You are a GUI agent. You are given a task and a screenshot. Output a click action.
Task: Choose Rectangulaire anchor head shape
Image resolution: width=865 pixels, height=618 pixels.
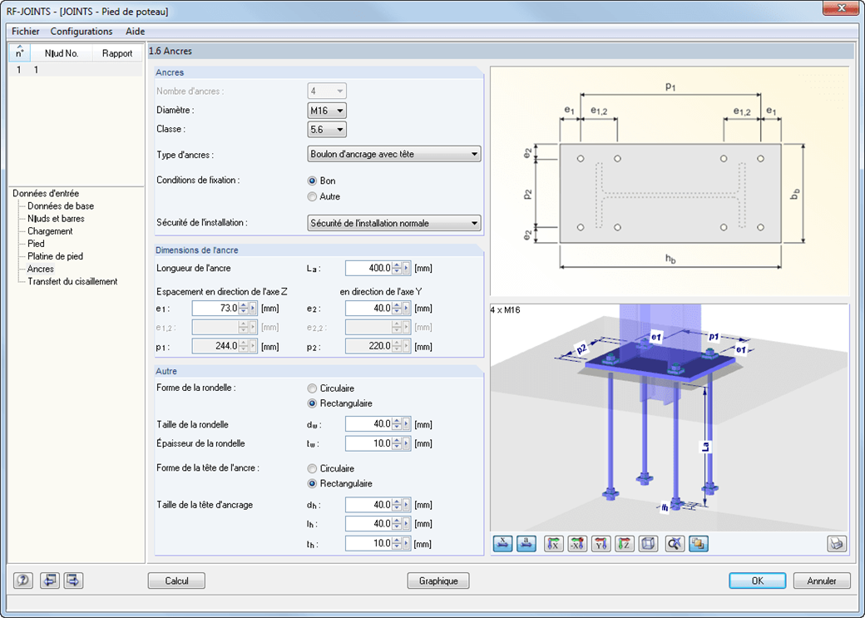(x=312, y=483)
